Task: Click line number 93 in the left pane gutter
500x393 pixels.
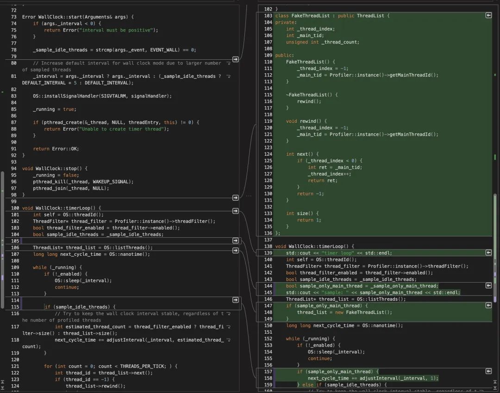Action: [14, 162]
